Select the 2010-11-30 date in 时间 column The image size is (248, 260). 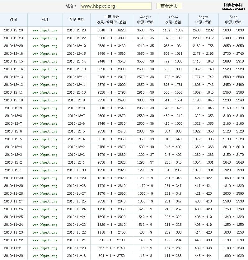click(13, 178)
